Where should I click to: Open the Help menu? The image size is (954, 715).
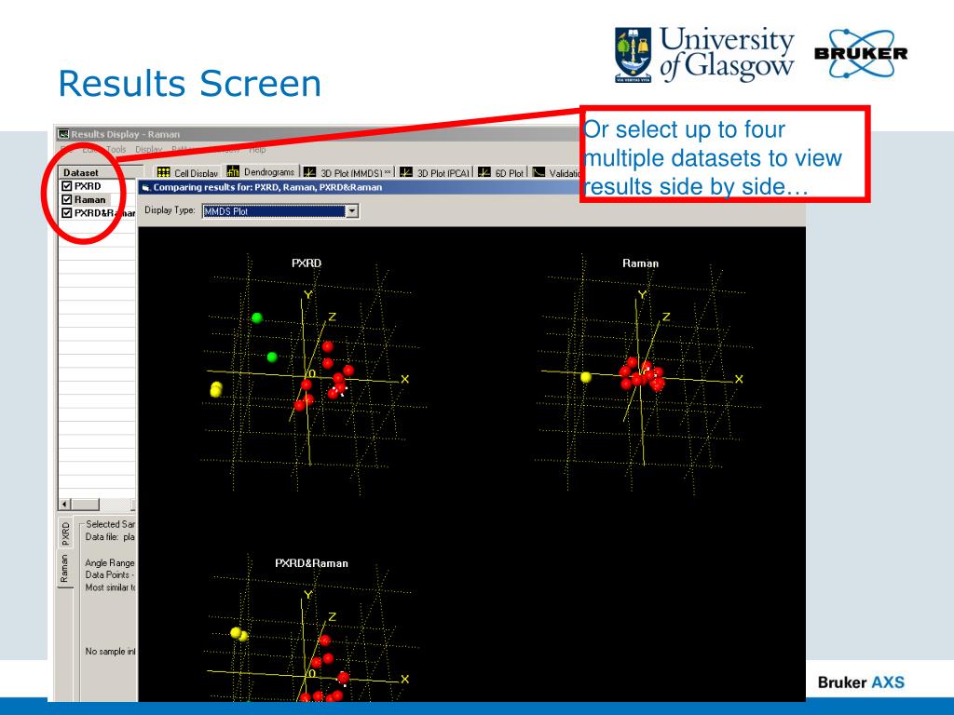tap(257, 149)
